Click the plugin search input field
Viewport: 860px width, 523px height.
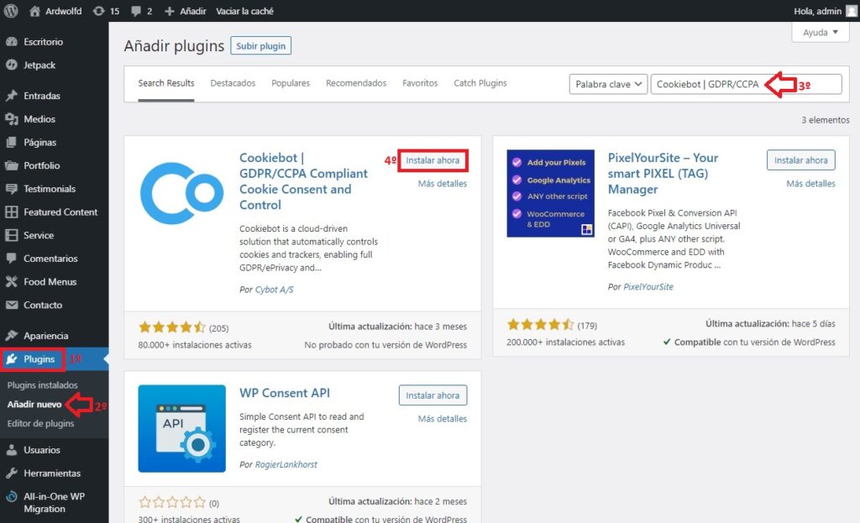coord(746,84)
